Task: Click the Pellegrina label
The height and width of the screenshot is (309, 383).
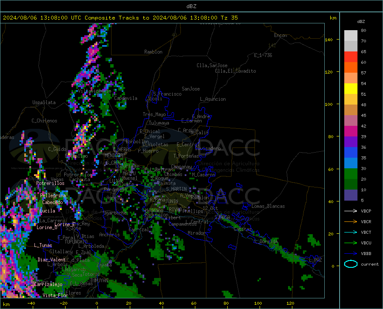Action: 53,196
